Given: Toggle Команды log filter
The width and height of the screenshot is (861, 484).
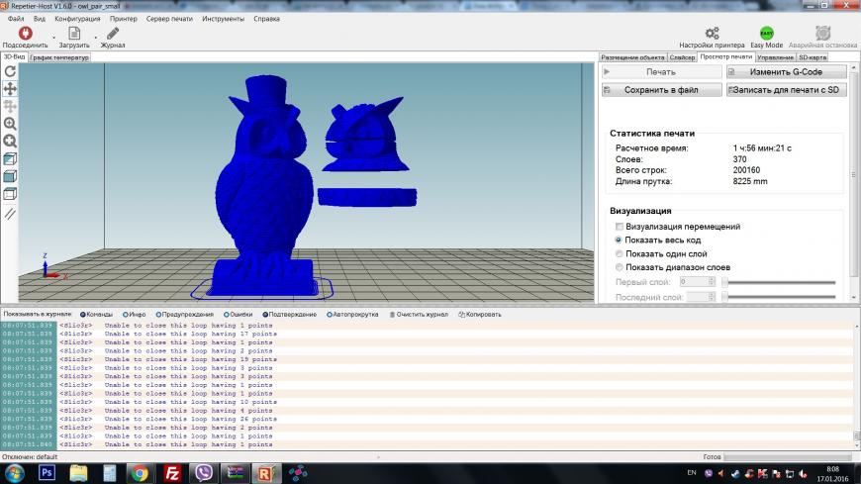Looking at the screenshot, I should tap(96, 315).
